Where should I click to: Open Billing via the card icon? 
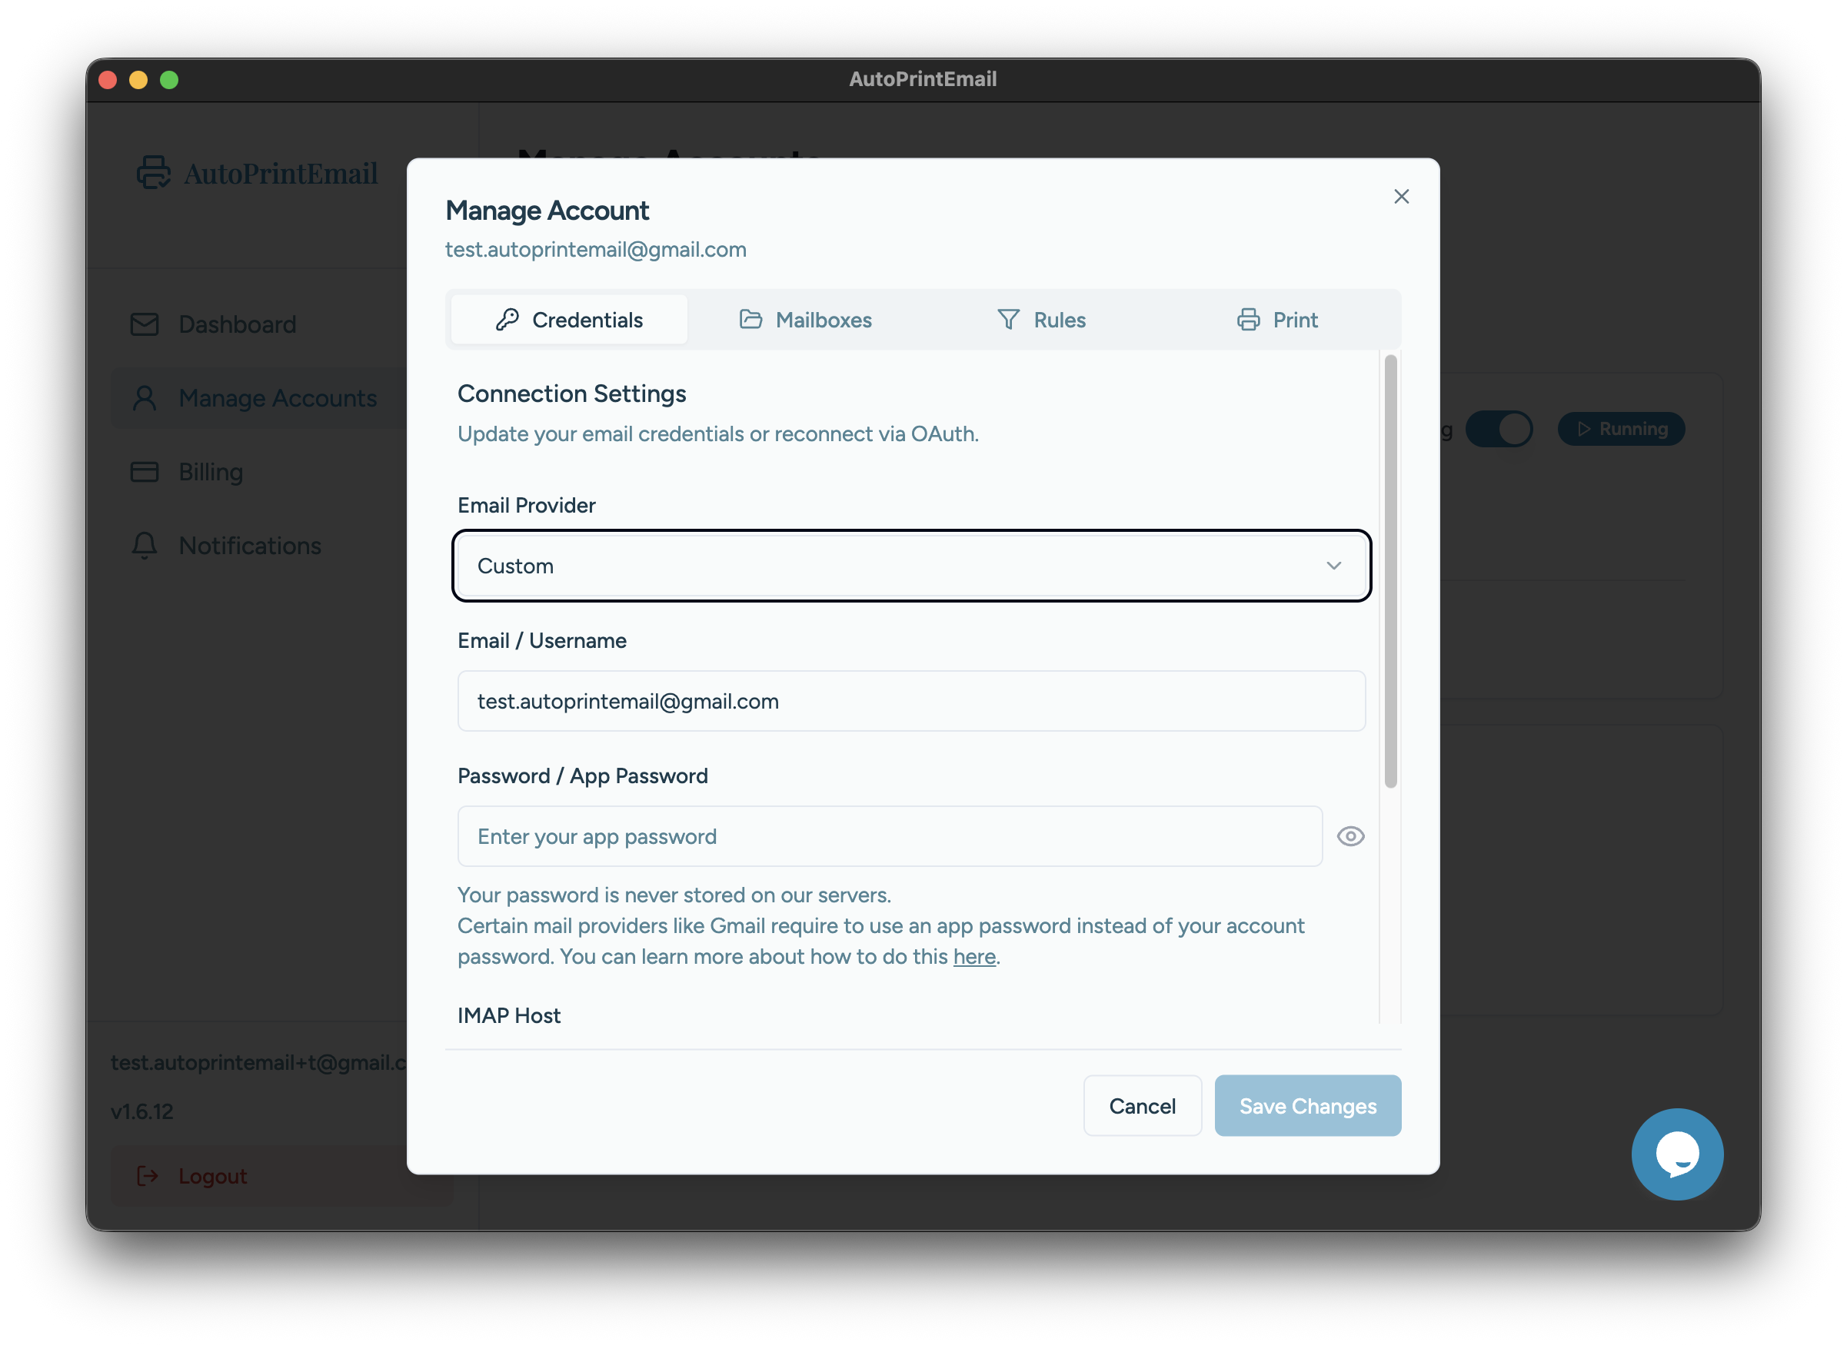(x=144, y=471)
